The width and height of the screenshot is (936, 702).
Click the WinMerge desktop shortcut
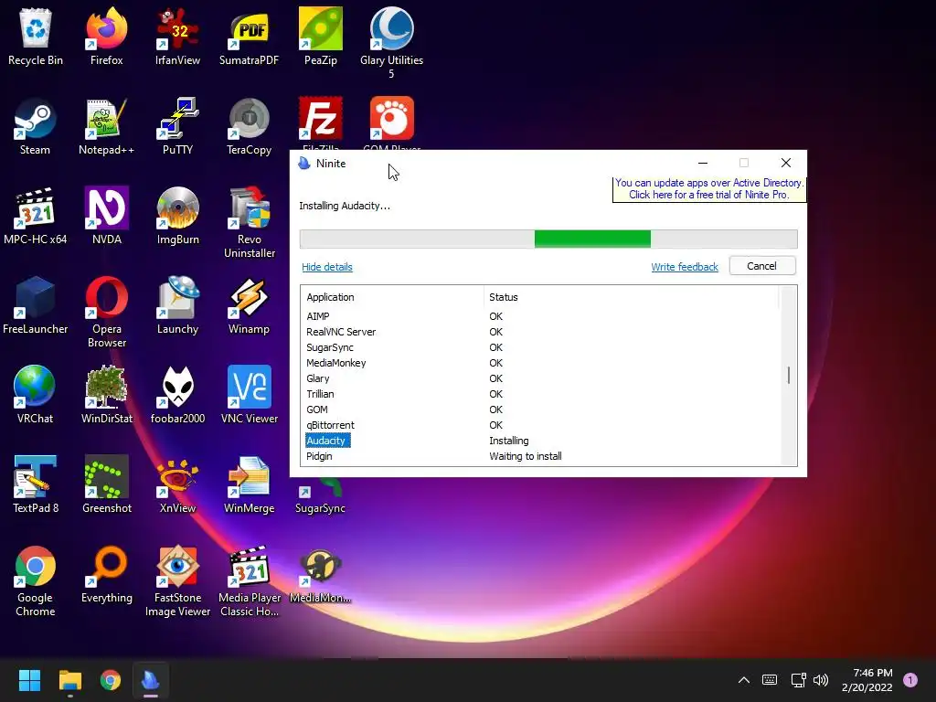click(249, 484)
